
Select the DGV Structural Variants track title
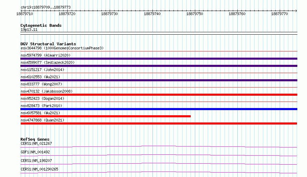(x=48, y=44)
